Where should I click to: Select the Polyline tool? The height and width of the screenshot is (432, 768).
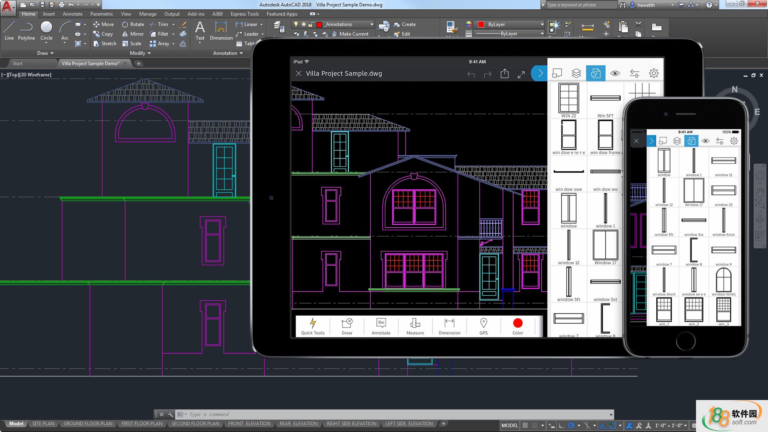(x=26, y=31)
